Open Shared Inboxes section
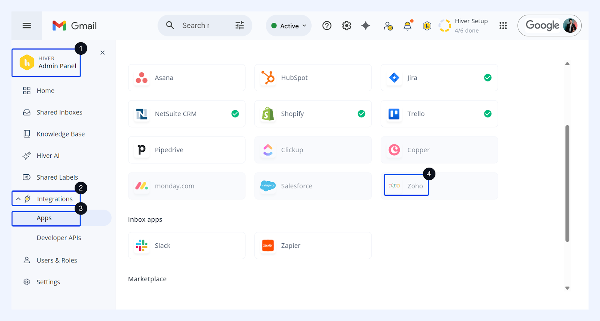Viewport: 600px width, 321px height. tap(52, 112)
